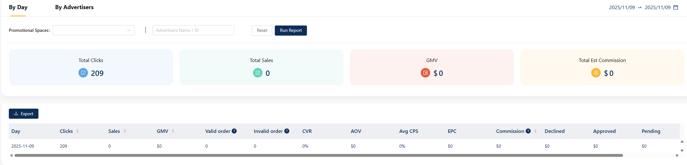687x165 pixels.
Task: Show the Valid order help tooltip icon
Action: 234,131
